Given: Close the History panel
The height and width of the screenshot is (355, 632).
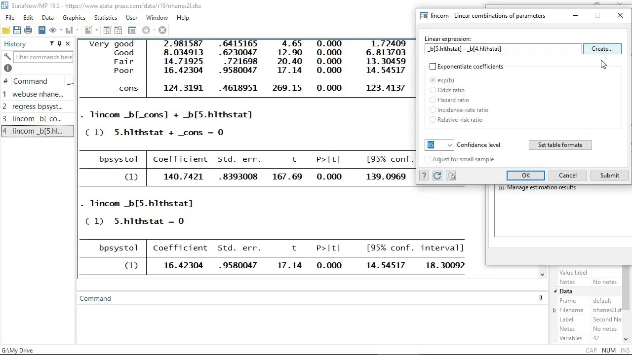Looking at the screenshot, I should coord(68,44).
